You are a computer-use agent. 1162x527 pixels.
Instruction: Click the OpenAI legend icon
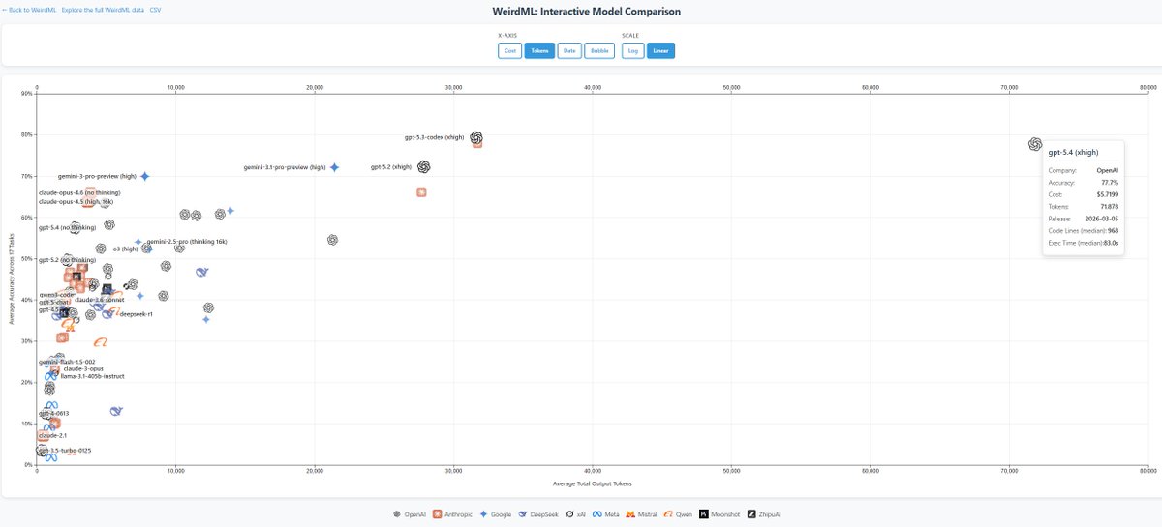(x=396, y=514)
